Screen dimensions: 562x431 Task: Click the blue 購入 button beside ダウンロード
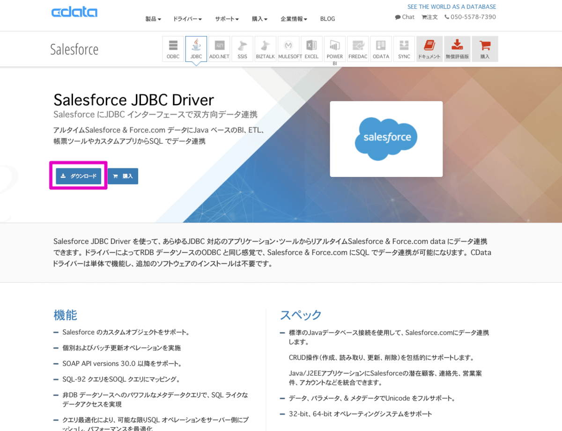[x=123, y=176]
